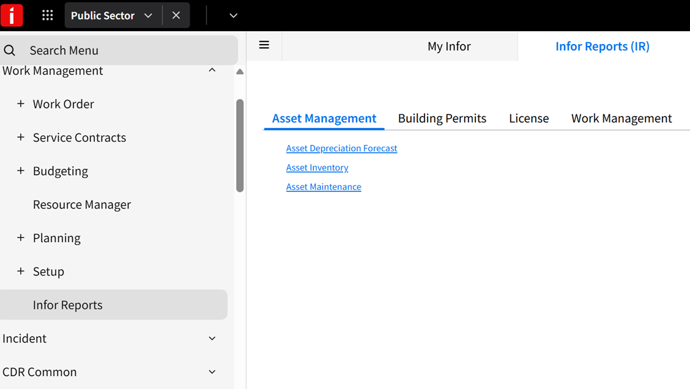Screen dimensions: 690x389
Task: Open the Public Sector dropdown
Action: tap(148, 15)
